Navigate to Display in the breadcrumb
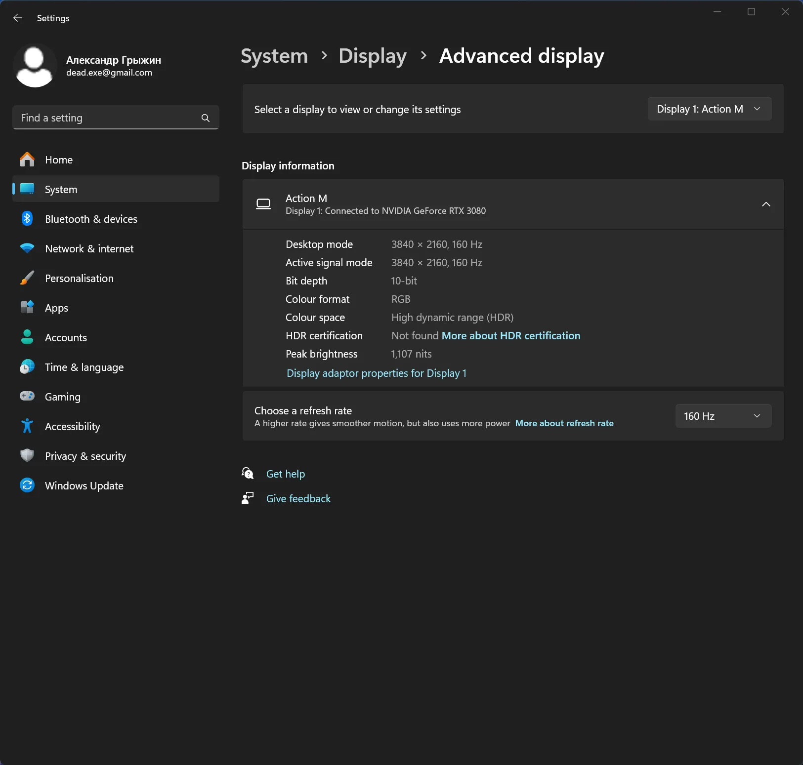The image size is (803, 765). click(373, 56)
